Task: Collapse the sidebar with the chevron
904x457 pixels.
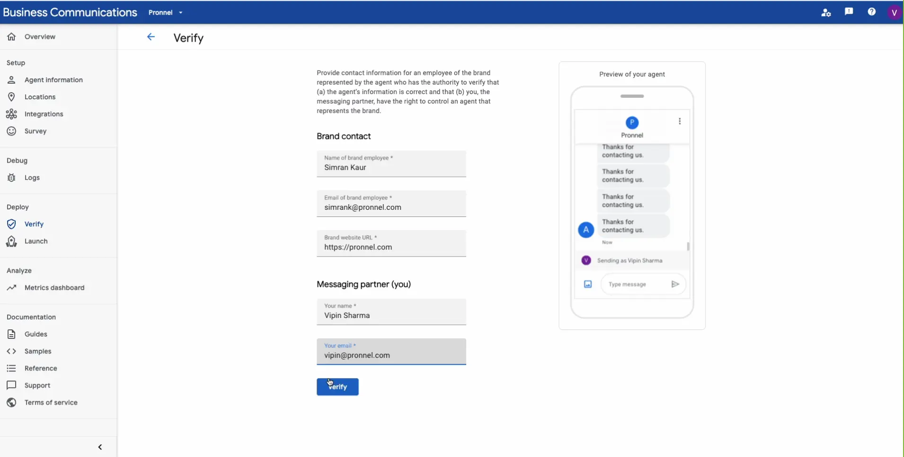Action: click(100, 447)
